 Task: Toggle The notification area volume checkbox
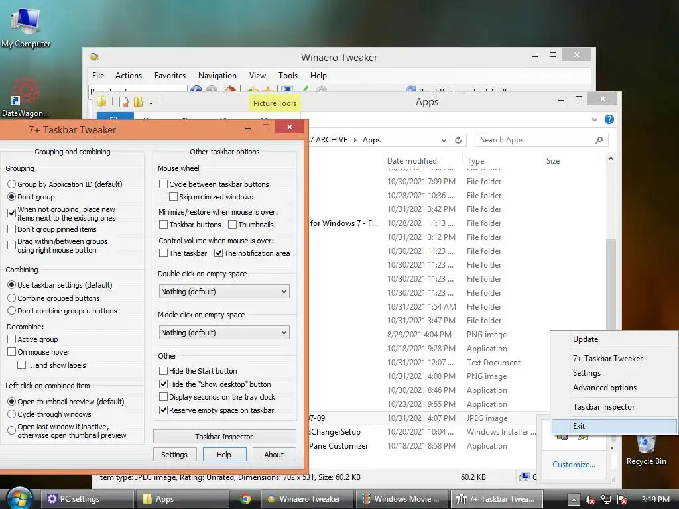click(219, 253)
